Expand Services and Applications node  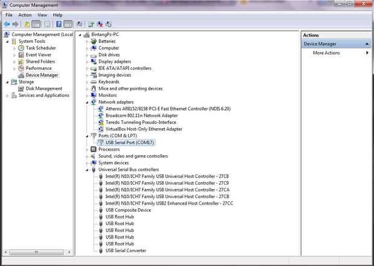[x=7, y=96]
